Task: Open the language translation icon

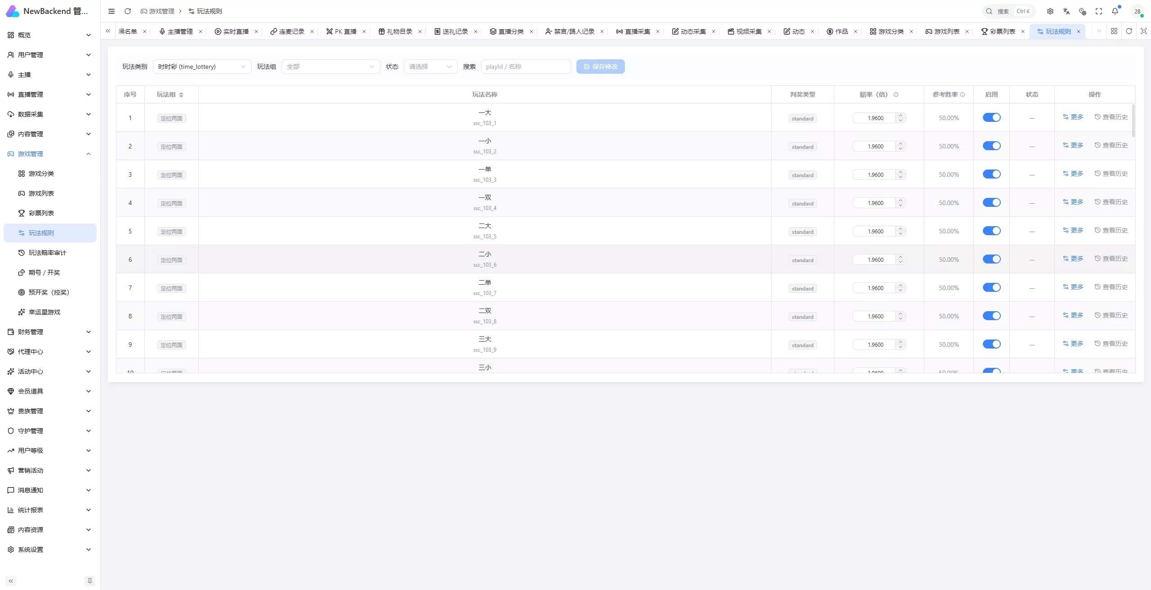Action: pos(1066,11)
